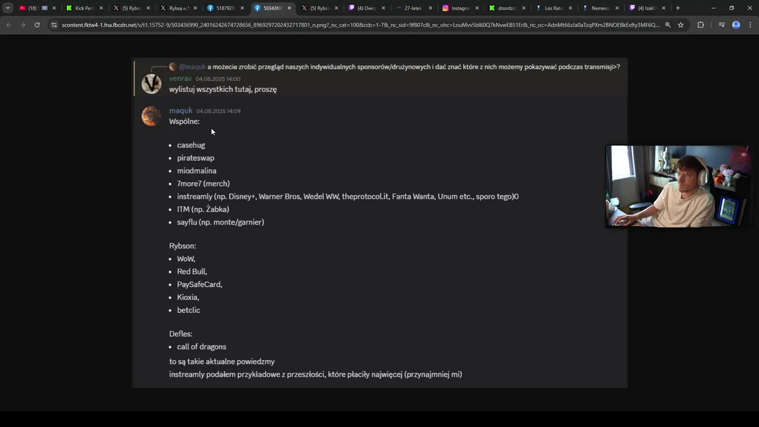Click the 'instreamly (np. Disney+...' list item

[x=347, y=196]
